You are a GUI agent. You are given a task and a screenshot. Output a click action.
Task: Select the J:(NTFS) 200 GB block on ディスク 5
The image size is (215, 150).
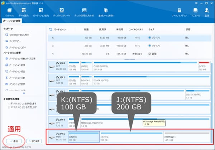coord(132,137)
